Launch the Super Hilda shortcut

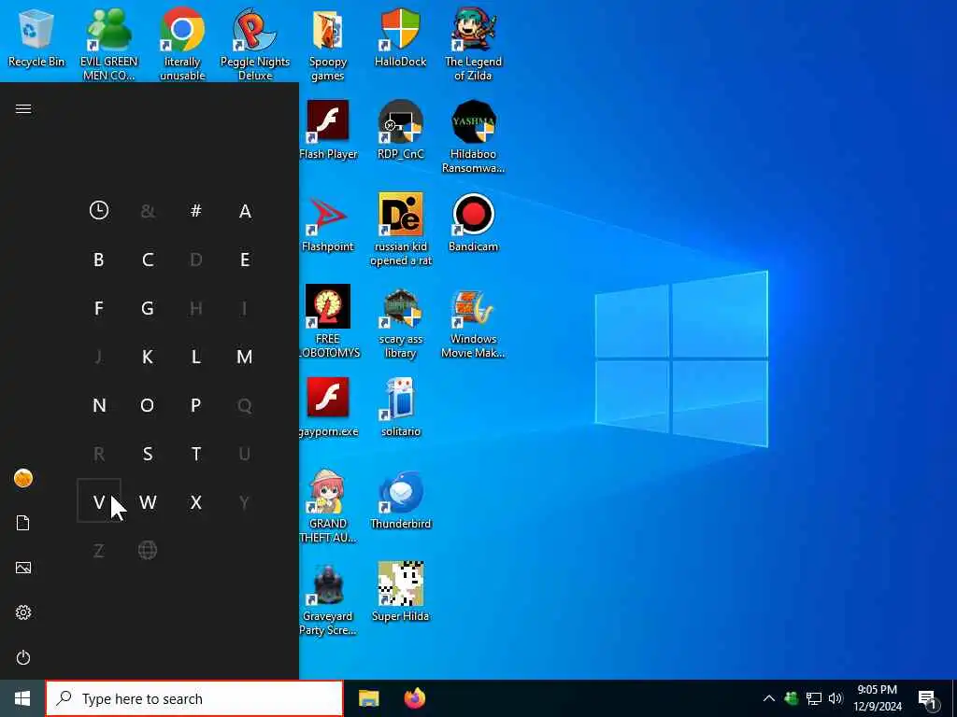coord(400,591)
